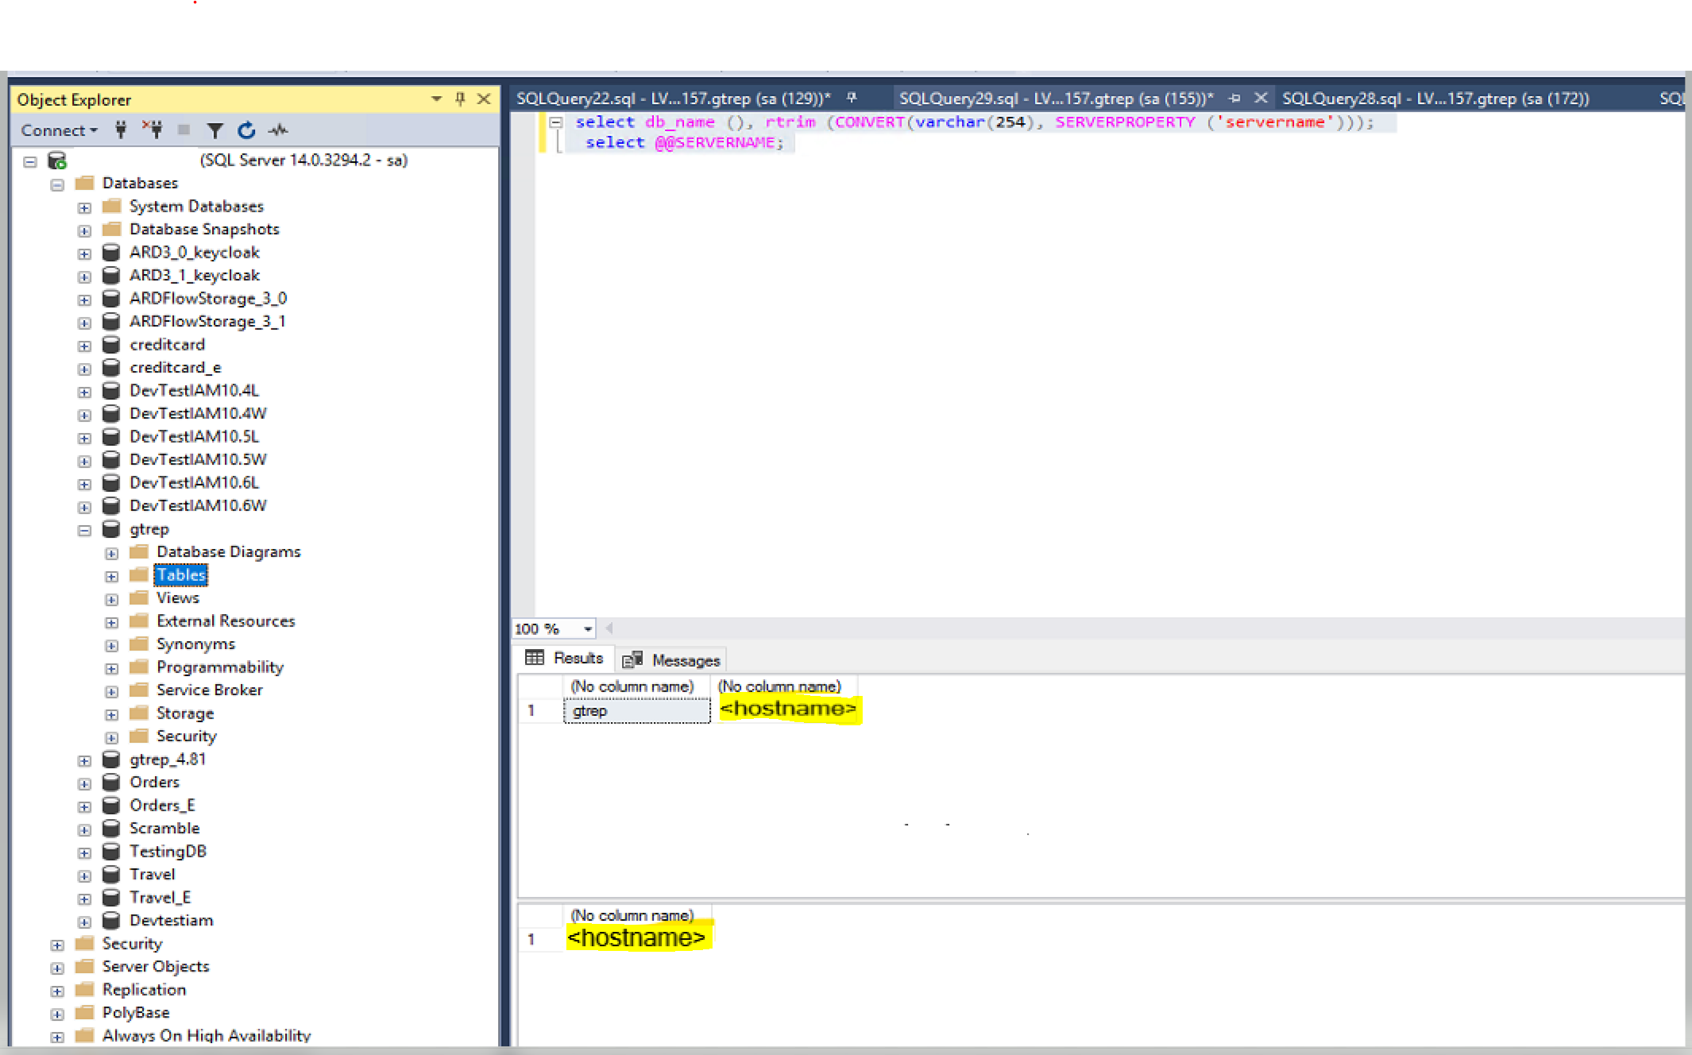1692x1055 pixels.
Task: Close the SQLQuery29.sql tab
Action: pos(1261,98)
